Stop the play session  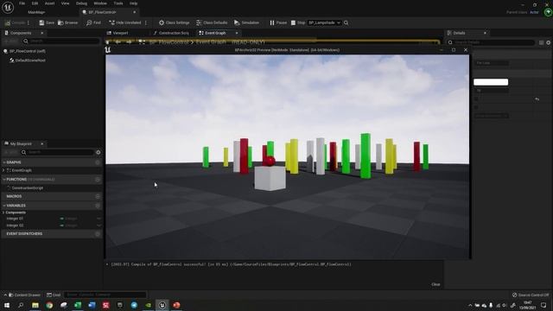(x=298, y=22)
